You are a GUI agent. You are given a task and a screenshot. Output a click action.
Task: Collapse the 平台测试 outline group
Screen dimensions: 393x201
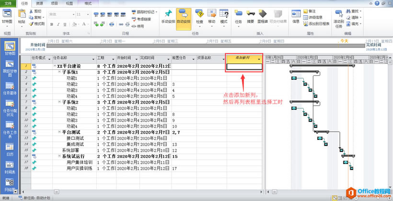click(x=59, y=132)
